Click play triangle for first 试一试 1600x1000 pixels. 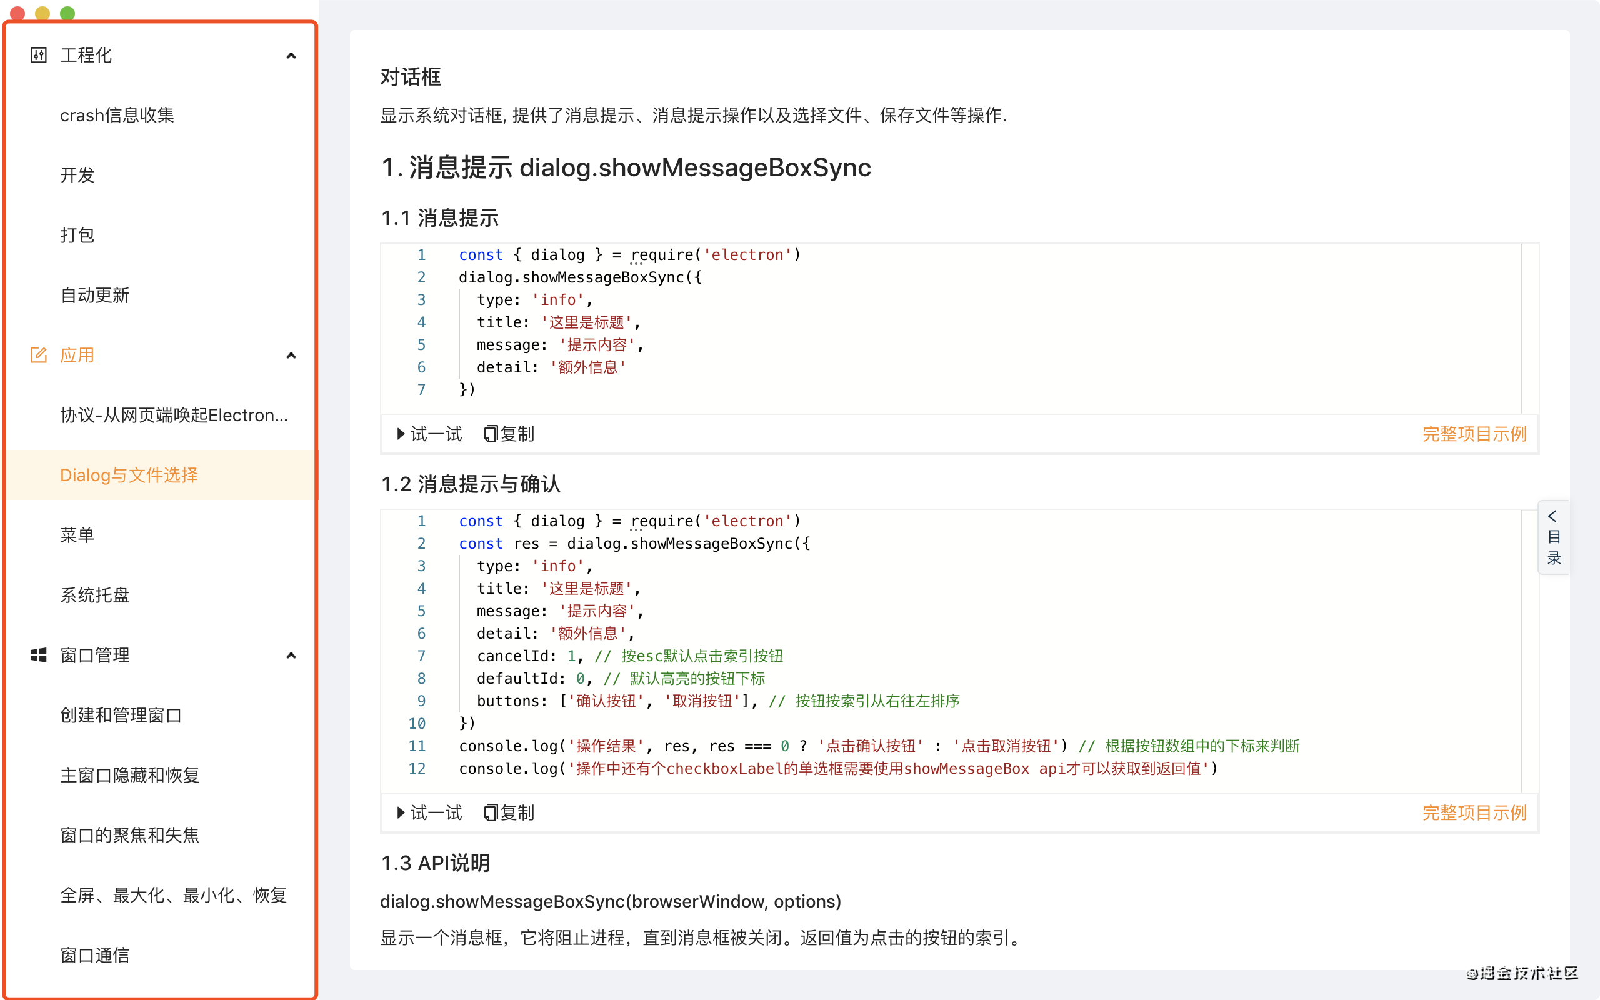pyautogui.click(x=401, y=434)
